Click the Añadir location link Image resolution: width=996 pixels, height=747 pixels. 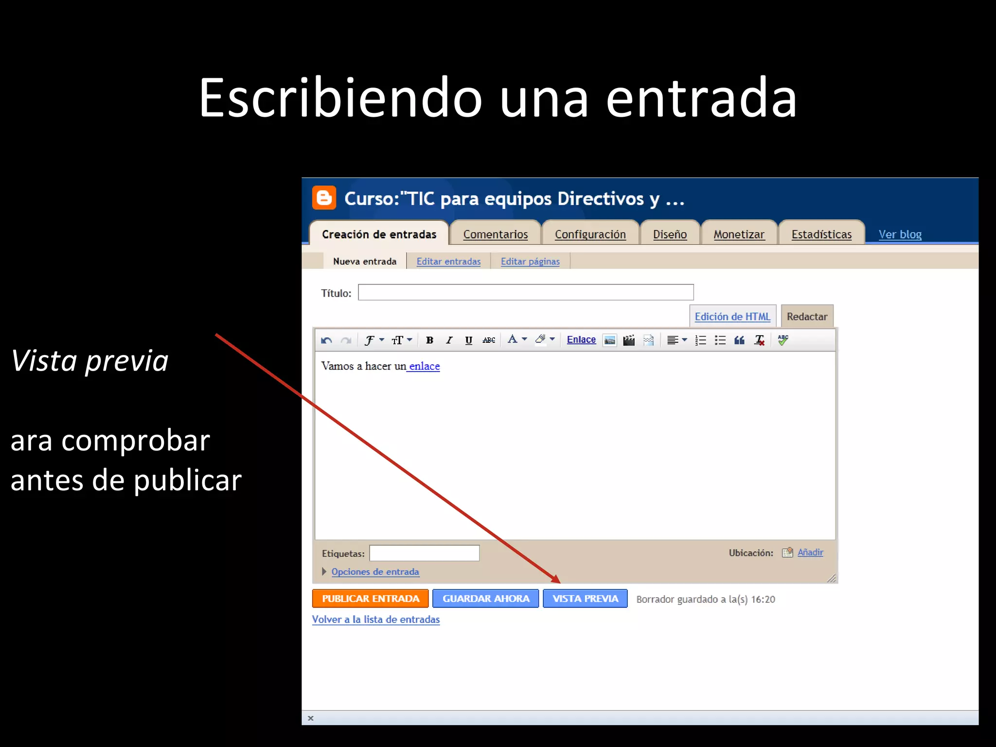[x=810, y=552]
